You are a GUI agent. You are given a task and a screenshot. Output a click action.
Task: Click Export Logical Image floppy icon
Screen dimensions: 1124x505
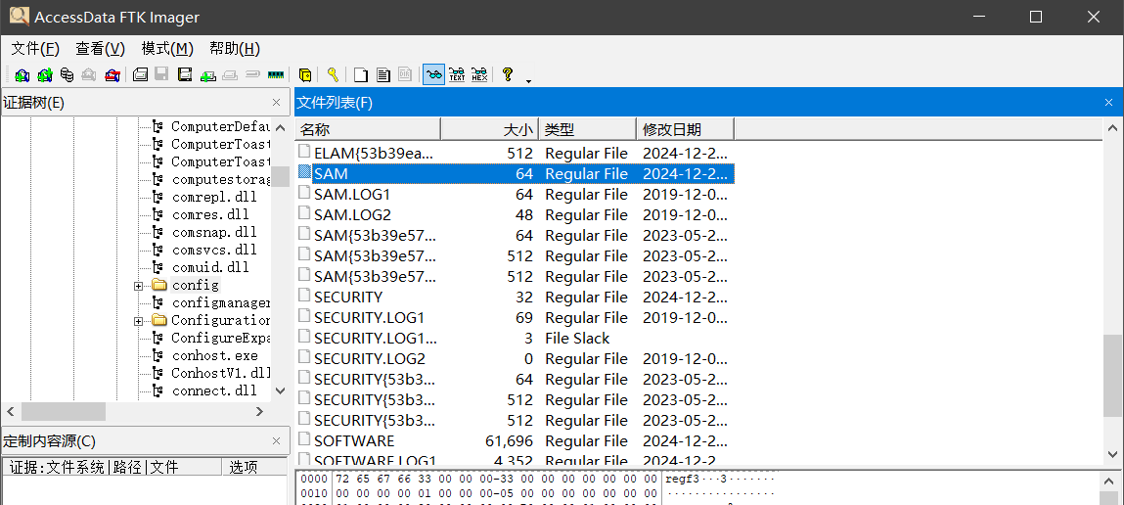tap(185, 74)
